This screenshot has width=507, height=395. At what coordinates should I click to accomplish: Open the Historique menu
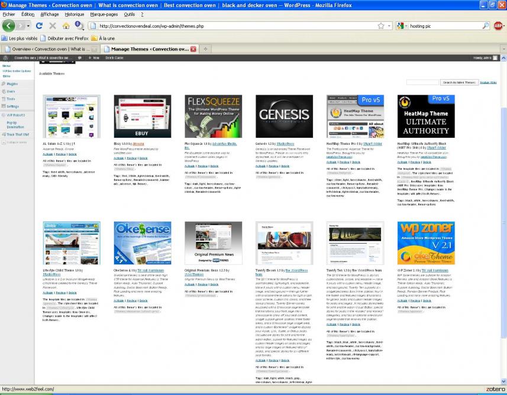coord(75,14)
